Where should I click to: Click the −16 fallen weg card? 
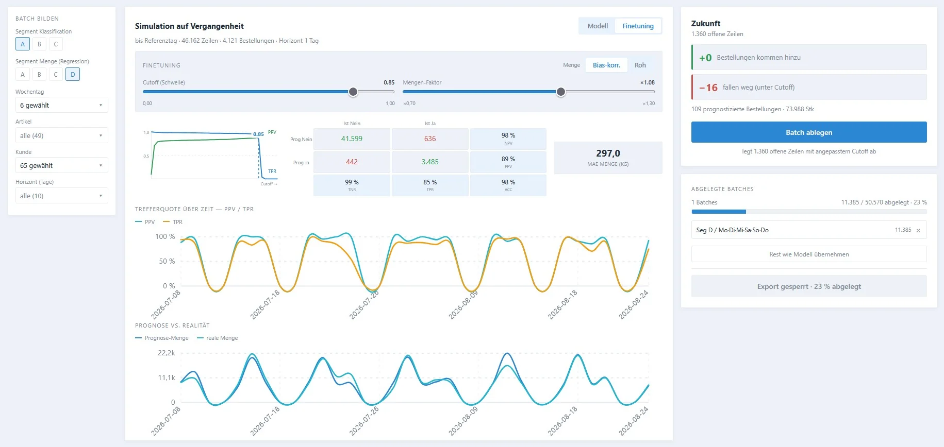809,87
